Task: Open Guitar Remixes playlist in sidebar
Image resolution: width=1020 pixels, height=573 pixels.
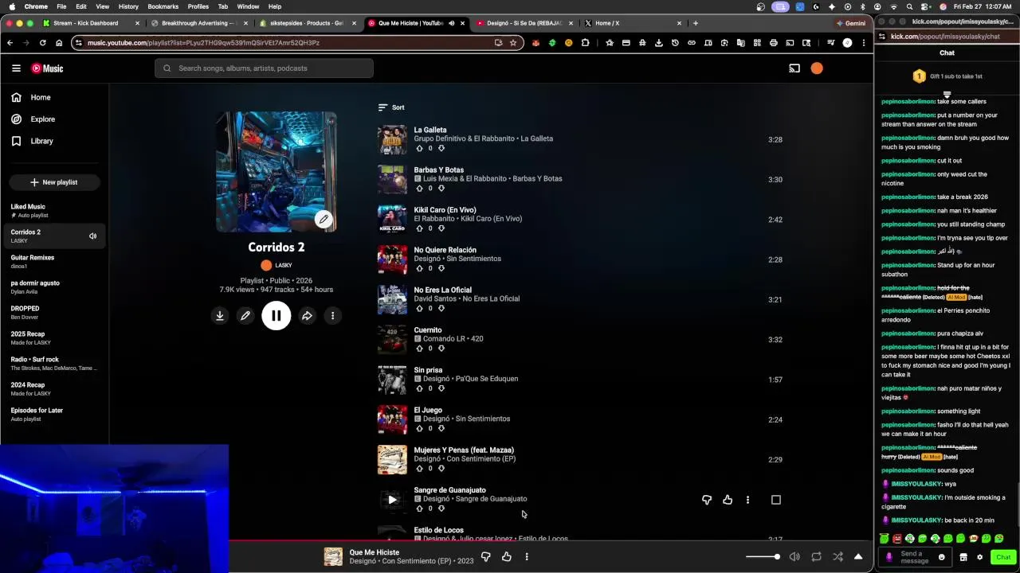Action: coord(54,261)
